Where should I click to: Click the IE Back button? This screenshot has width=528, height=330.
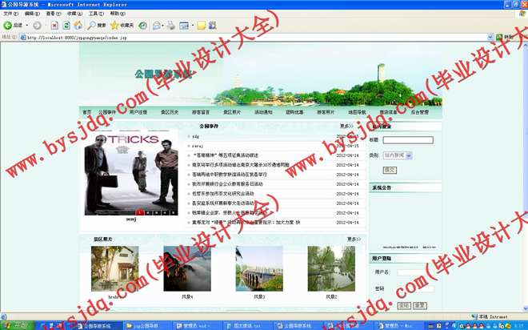(14, 26)
